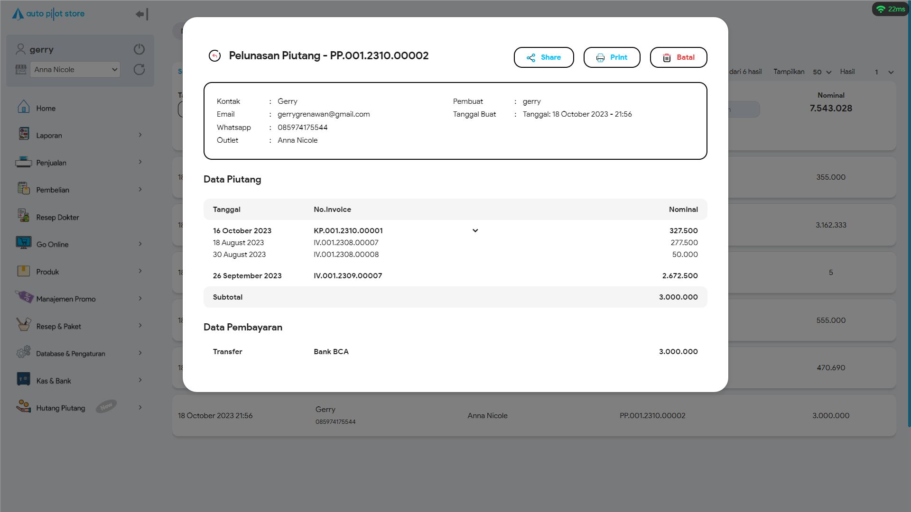Open the Hasil page number dropdown
Viewport: 911px width, 512px height.
point(884,72)
